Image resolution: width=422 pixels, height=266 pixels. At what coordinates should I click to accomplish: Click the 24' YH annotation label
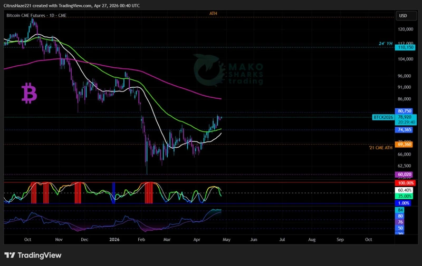[386, 43]
